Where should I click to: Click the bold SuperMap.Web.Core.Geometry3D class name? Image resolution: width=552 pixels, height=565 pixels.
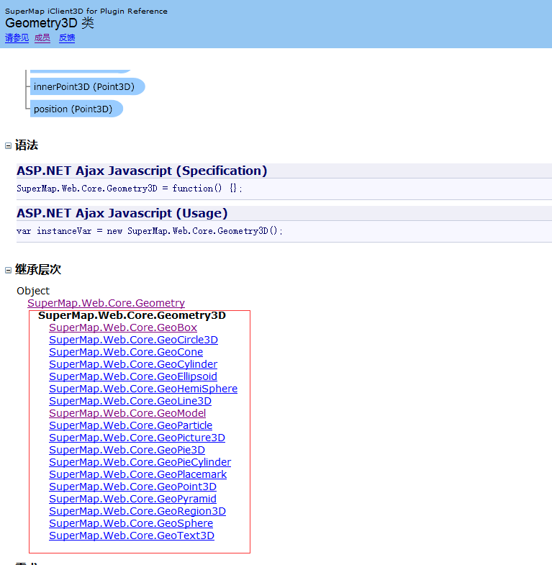point(132,315)
